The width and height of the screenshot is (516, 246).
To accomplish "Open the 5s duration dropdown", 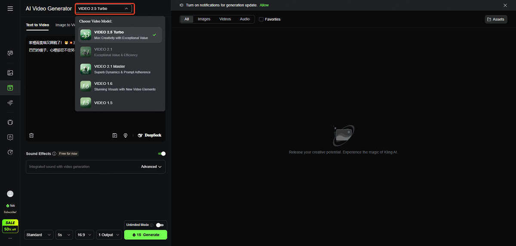I will 64,235.
